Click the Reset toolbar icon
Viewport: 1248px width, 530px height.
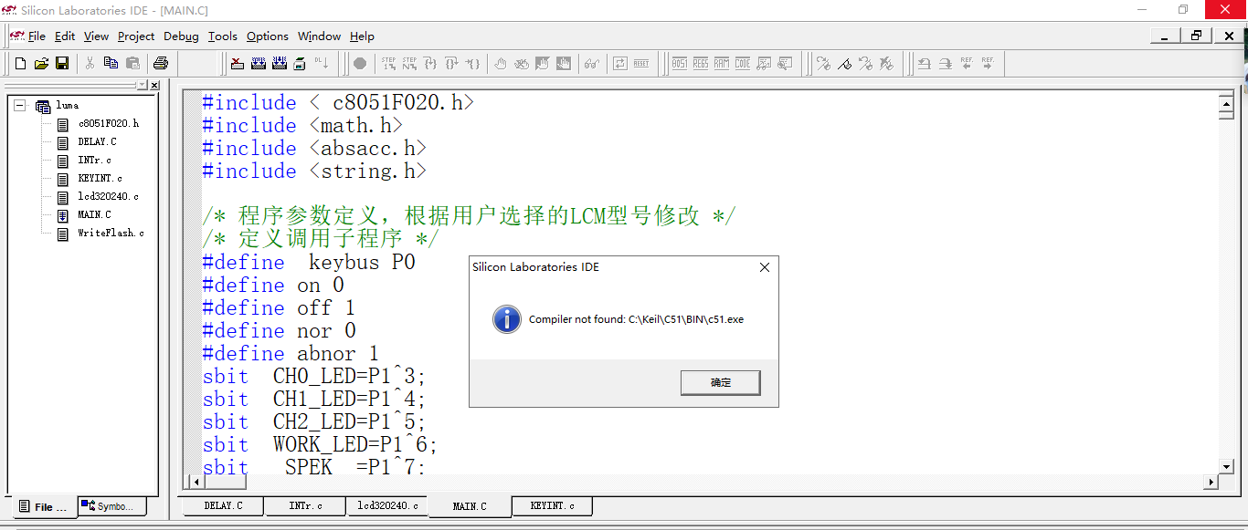click(641, 64)
